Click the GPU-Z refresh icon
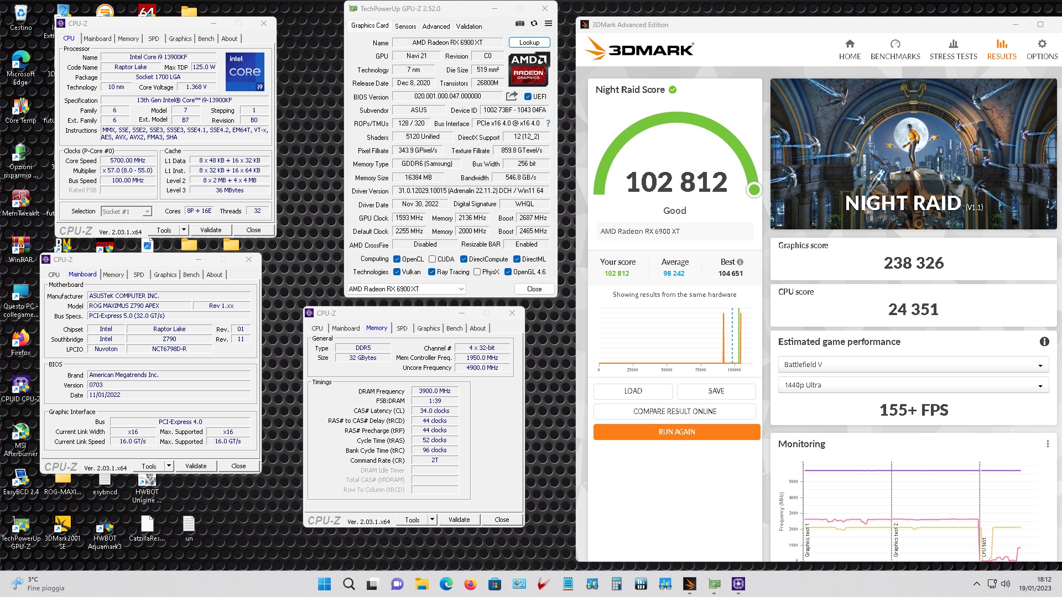Screen dimensions: 1062x597 point(534,23)
